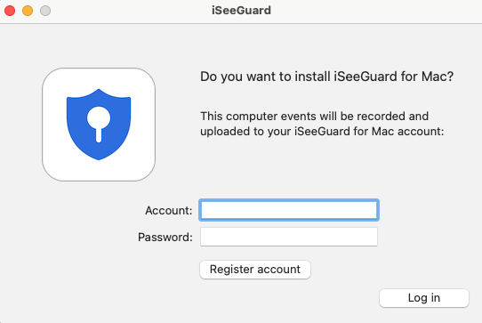
Task: Click the blue focus ring of Account field
Action: (x=289, y=200)
